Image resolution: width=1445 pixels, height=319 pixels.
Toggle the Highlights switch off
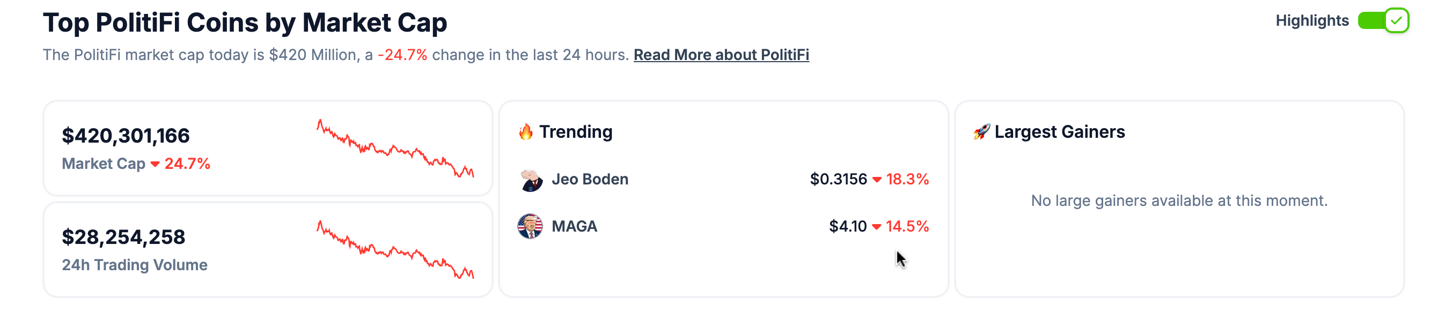1383,21
